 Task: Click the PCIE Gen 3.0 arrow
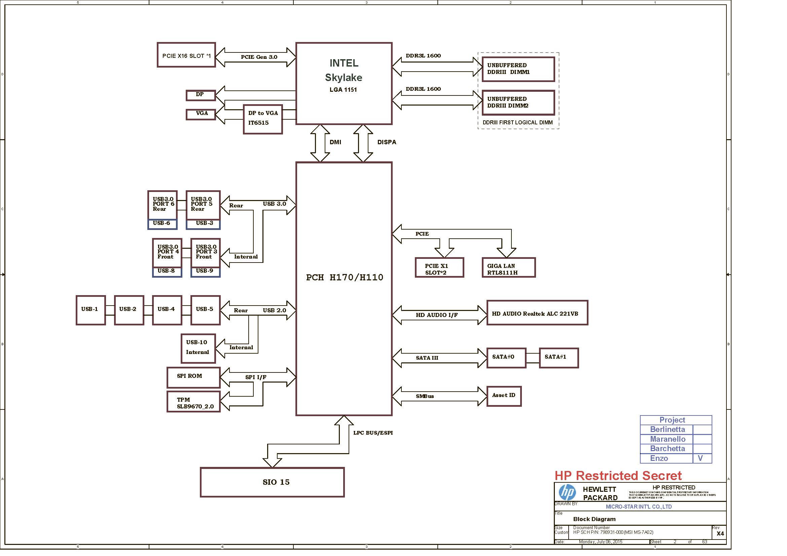255,57
